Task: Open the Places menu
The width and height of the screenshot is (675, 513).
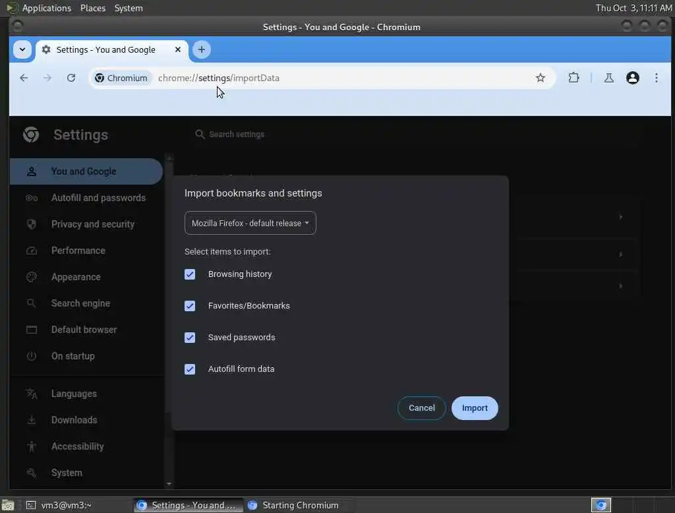Action: 92,8
